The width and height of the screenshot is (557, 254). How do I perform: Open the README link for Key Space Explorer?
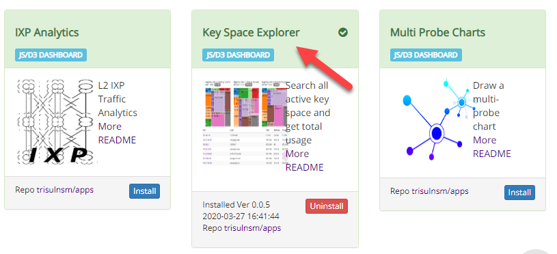(304, 167)
